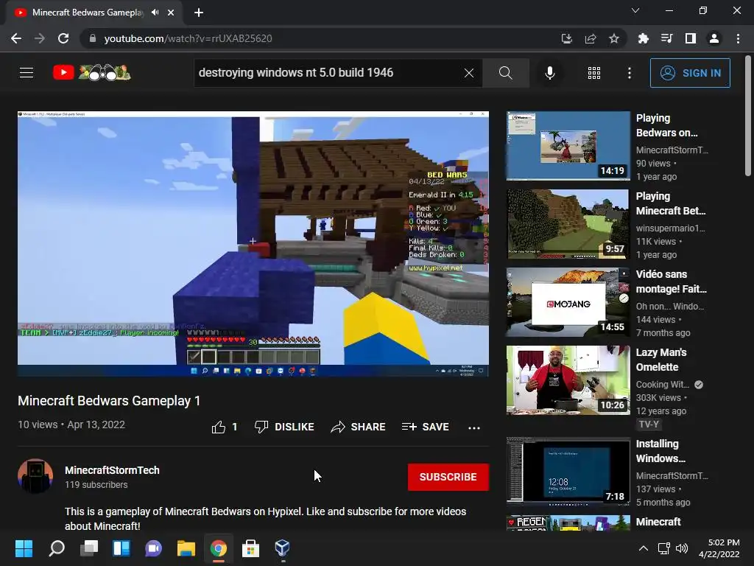Subscribe to MinecraftStormTech
Image resolution: width=754 pixels, height=566 pixels.
coord(448,477)
